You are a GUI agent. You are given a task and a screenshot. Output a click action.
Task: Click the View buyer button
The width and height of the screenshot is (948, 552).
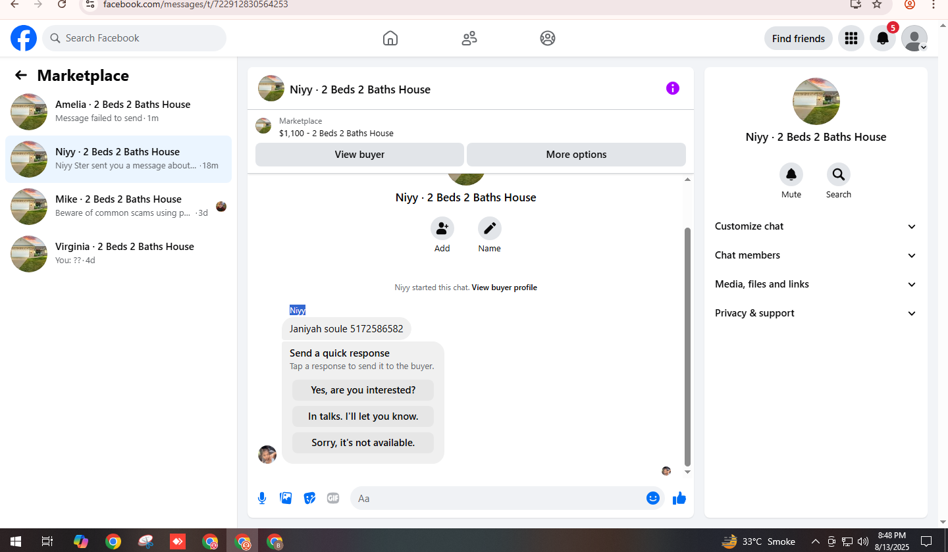[359, 155]
